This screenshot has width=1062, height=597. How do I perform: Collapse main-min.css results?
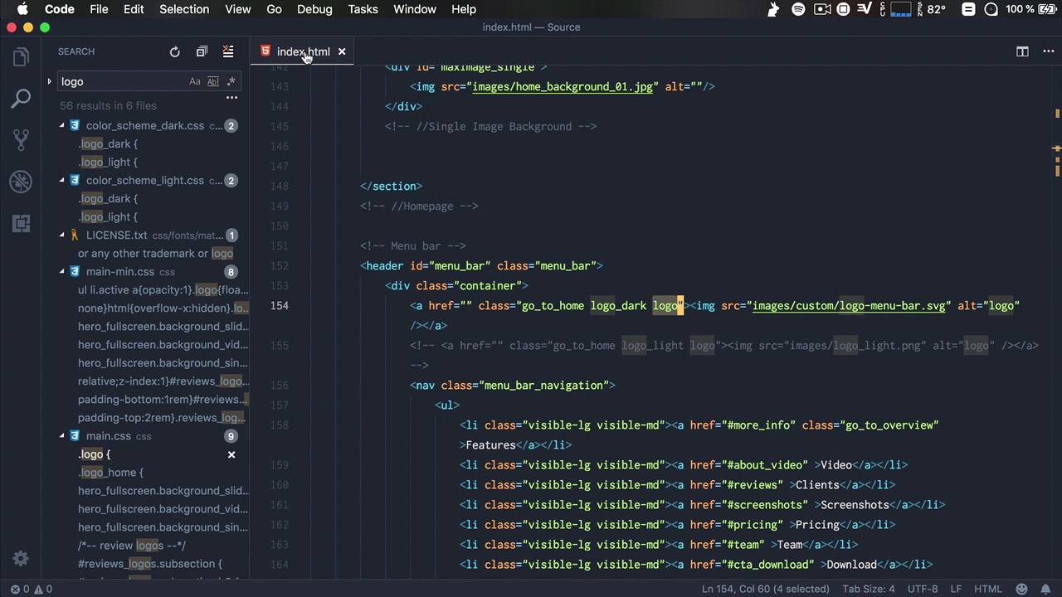(61, 271)
